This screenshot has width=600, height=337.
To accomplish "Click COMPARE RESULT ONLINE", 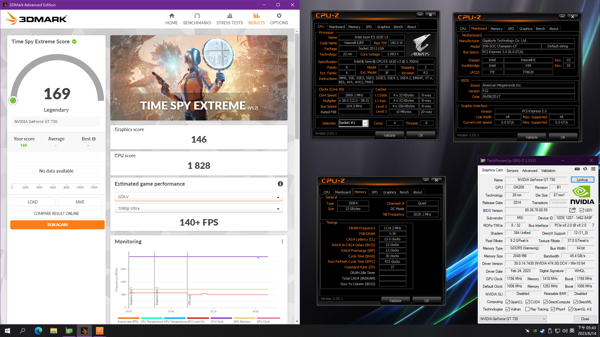I will click(56, 213).
